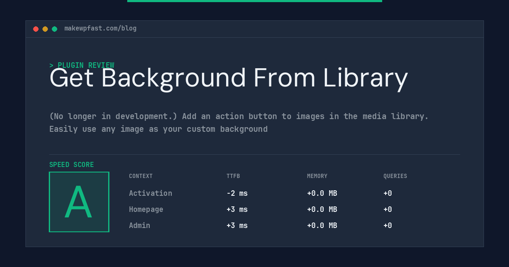Select the Homepage row label
The height and width of the screenshot is (267, 509).
click(146, 209)
